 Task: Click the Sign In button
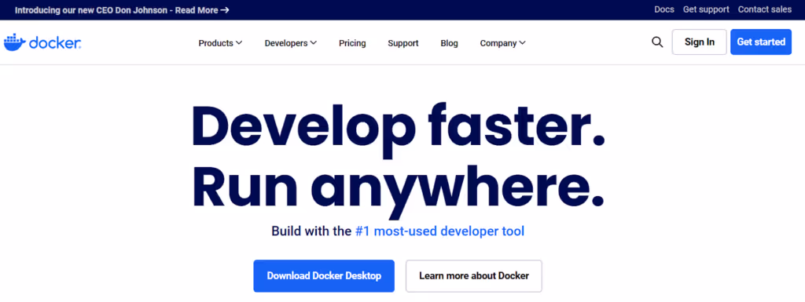coord(699,42)
